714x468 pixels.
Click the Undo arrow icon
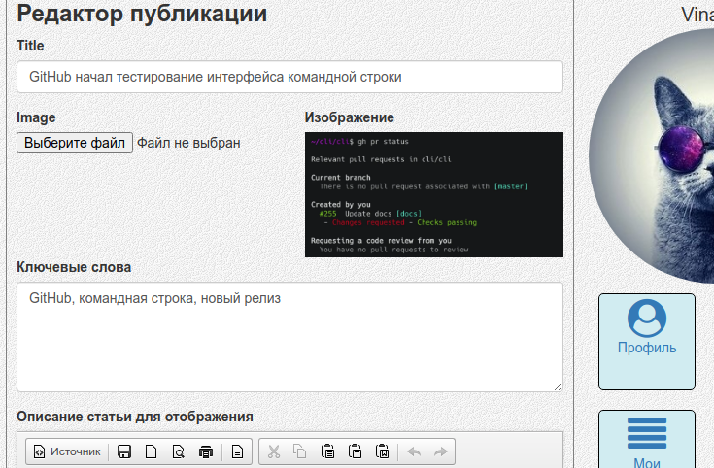point(414,451)
